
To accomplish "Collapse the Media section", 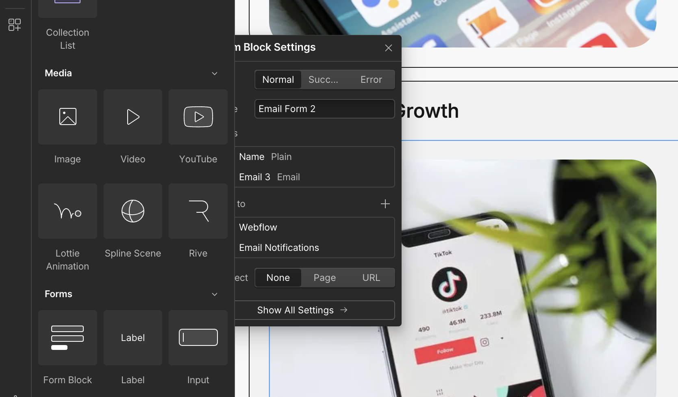I will point(215,73).
